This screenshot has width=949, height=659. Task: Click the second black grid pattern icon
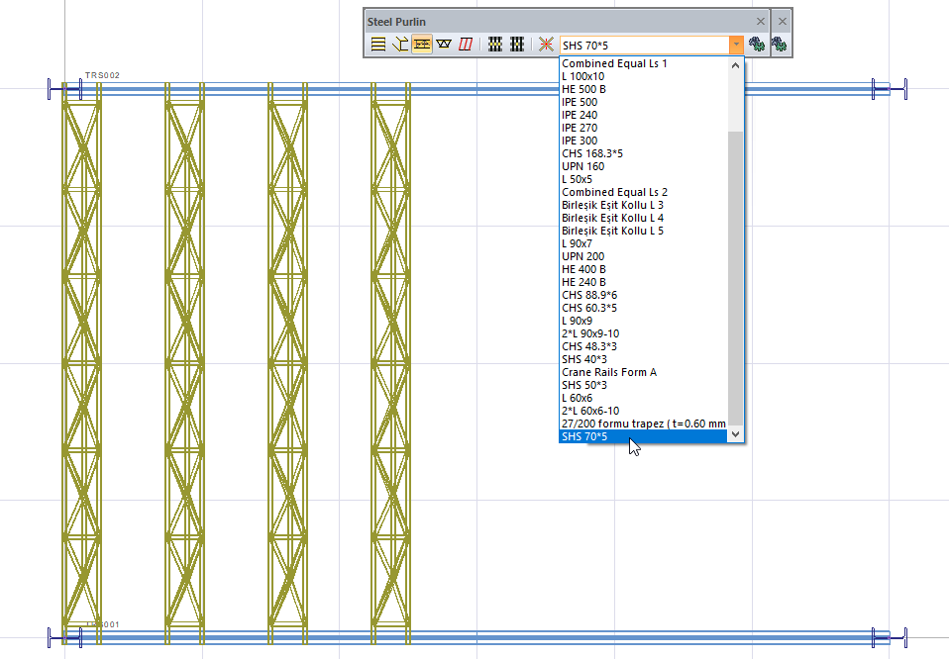pyautogui.click(x=516, y=45)
